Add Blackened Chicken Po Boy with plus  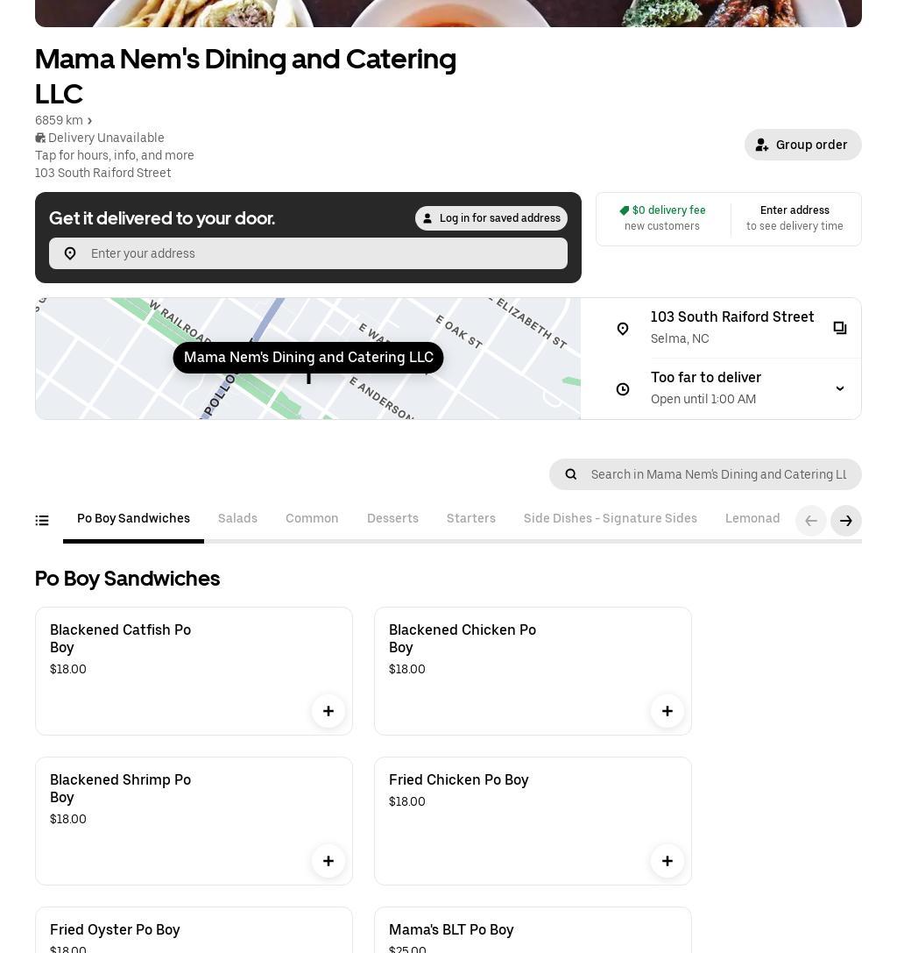(667, 711)
